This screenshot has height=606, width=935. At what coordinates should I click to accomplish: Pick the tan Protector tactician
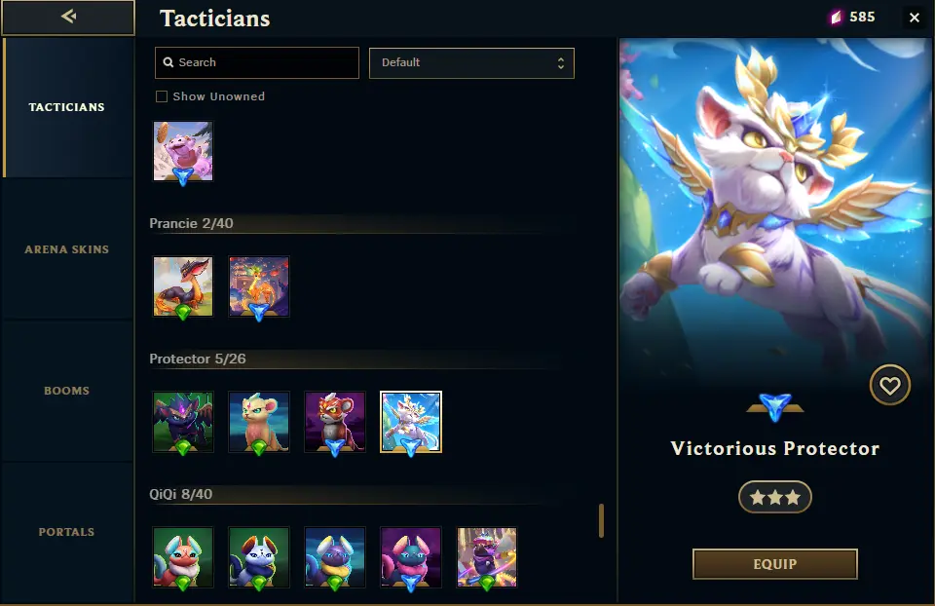tap(259, 422)
